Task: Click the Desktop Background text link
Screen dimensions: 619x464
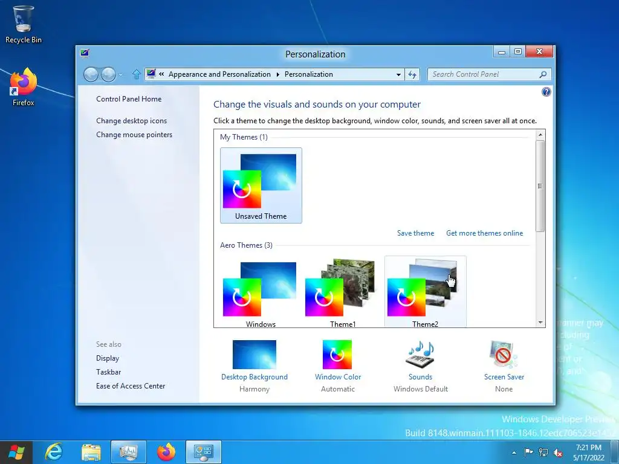Action: tap(254, 377)
